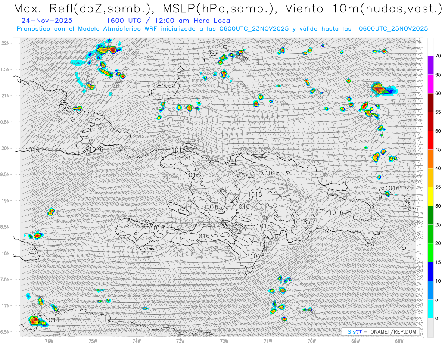Click the '71W' longitude axis label

pos(268,341)
